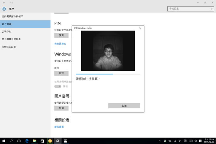The image size is (216, 144).
Task: Open the Store app from the taskbar
Action: click(x=42, y=141)
